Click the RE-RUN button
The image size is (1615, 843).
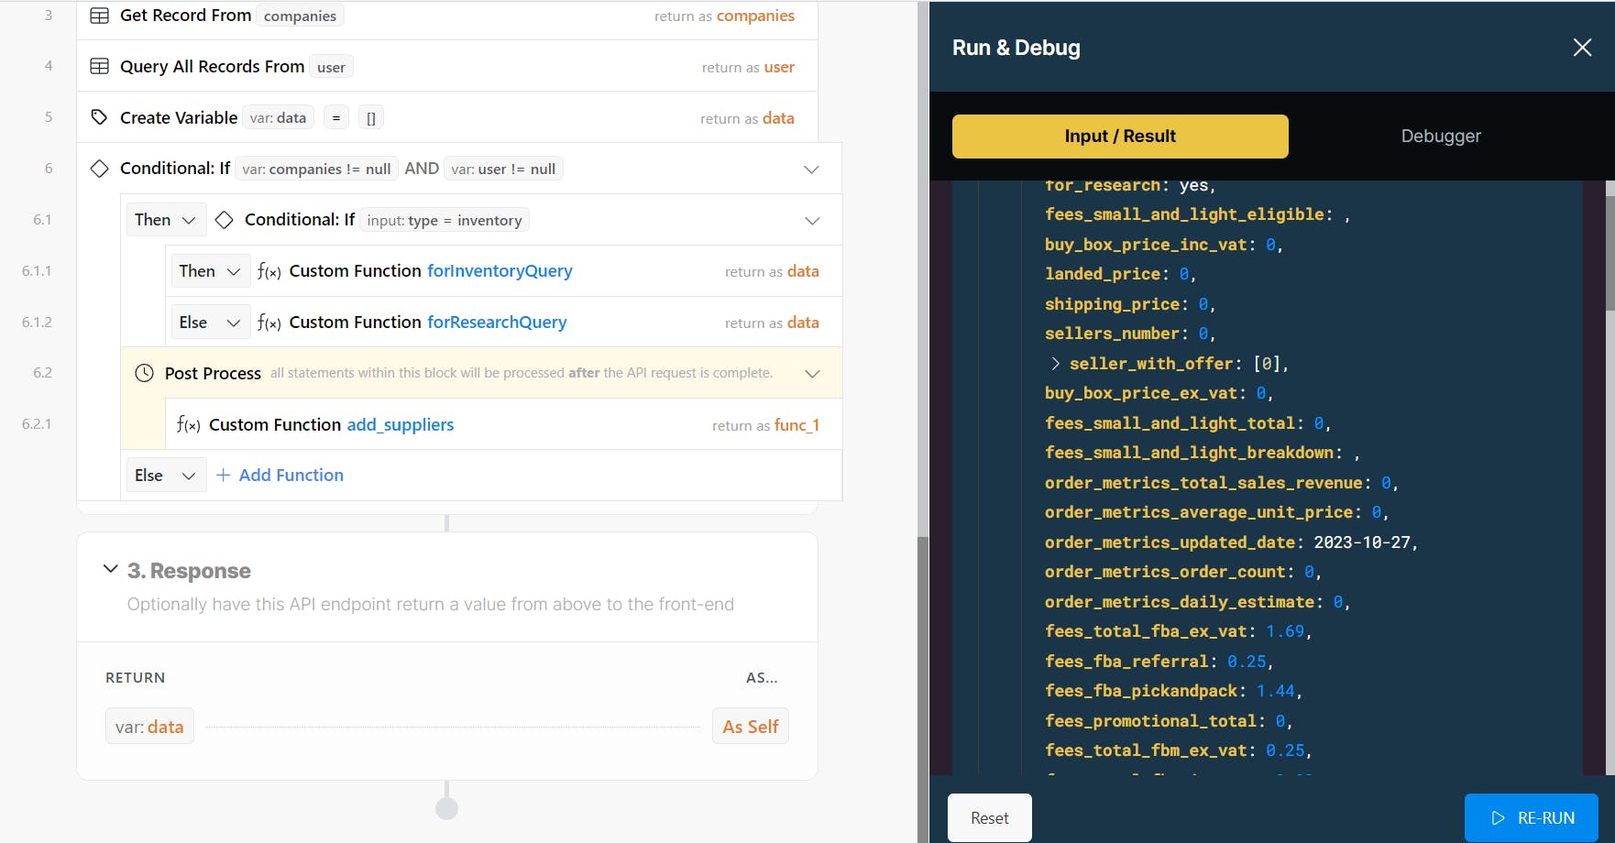1532,818
